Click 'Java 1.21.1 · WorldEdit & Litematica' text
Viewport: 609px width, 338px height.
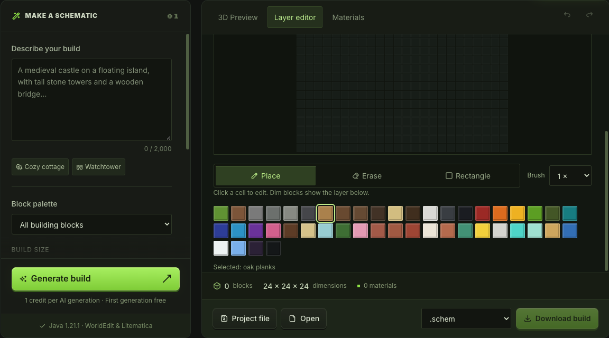(100, 326)
